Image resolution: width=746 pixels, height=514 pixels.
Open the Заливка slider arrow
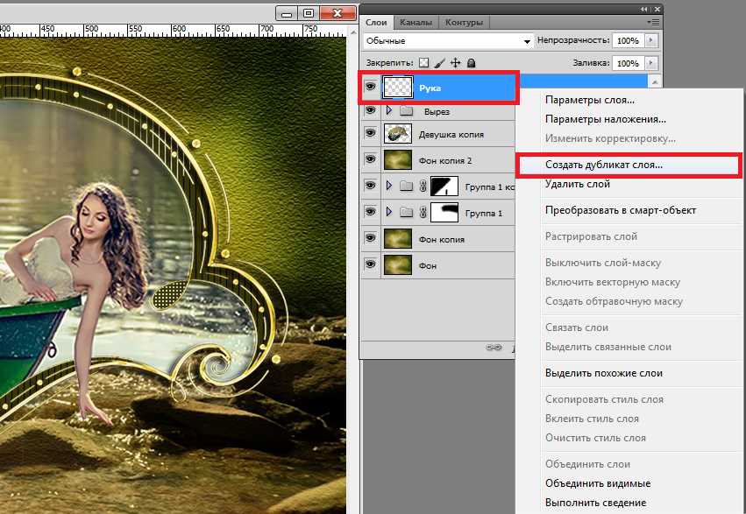click(x=651, y=63)
